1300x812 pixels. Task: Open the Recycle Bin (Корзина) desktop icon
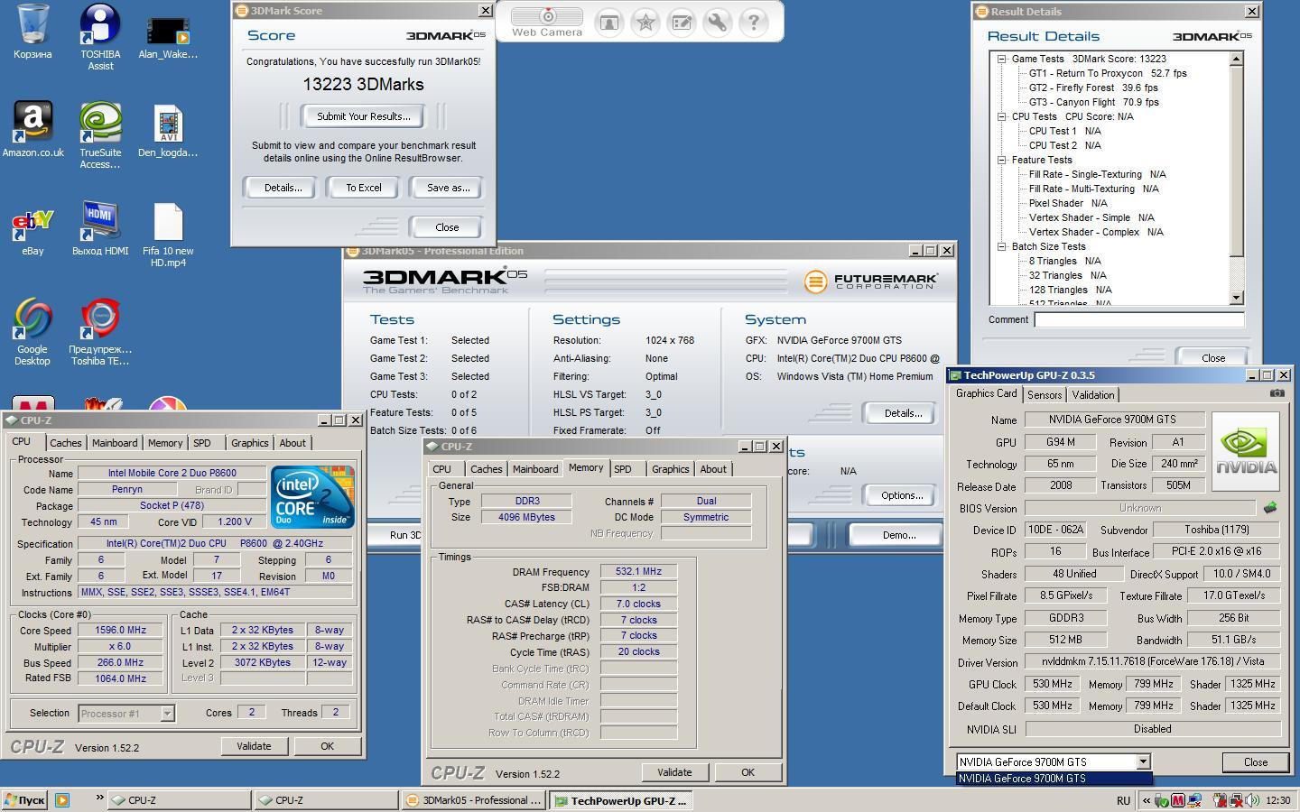(32, 32)
